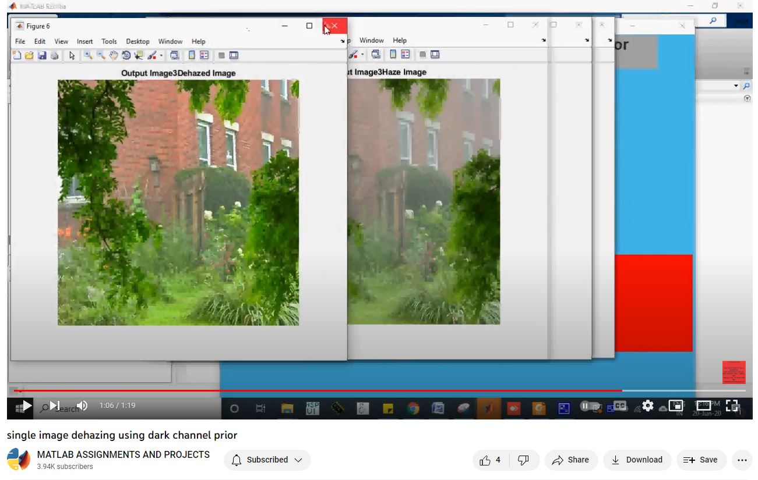Click the 'Output Image3Dehazed Image' title text

178,73
